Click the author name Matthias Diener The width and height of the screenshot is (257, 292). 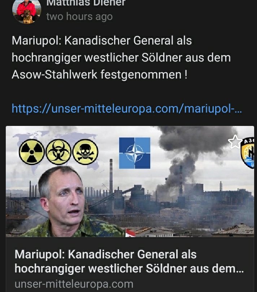(x=86, y=3)
